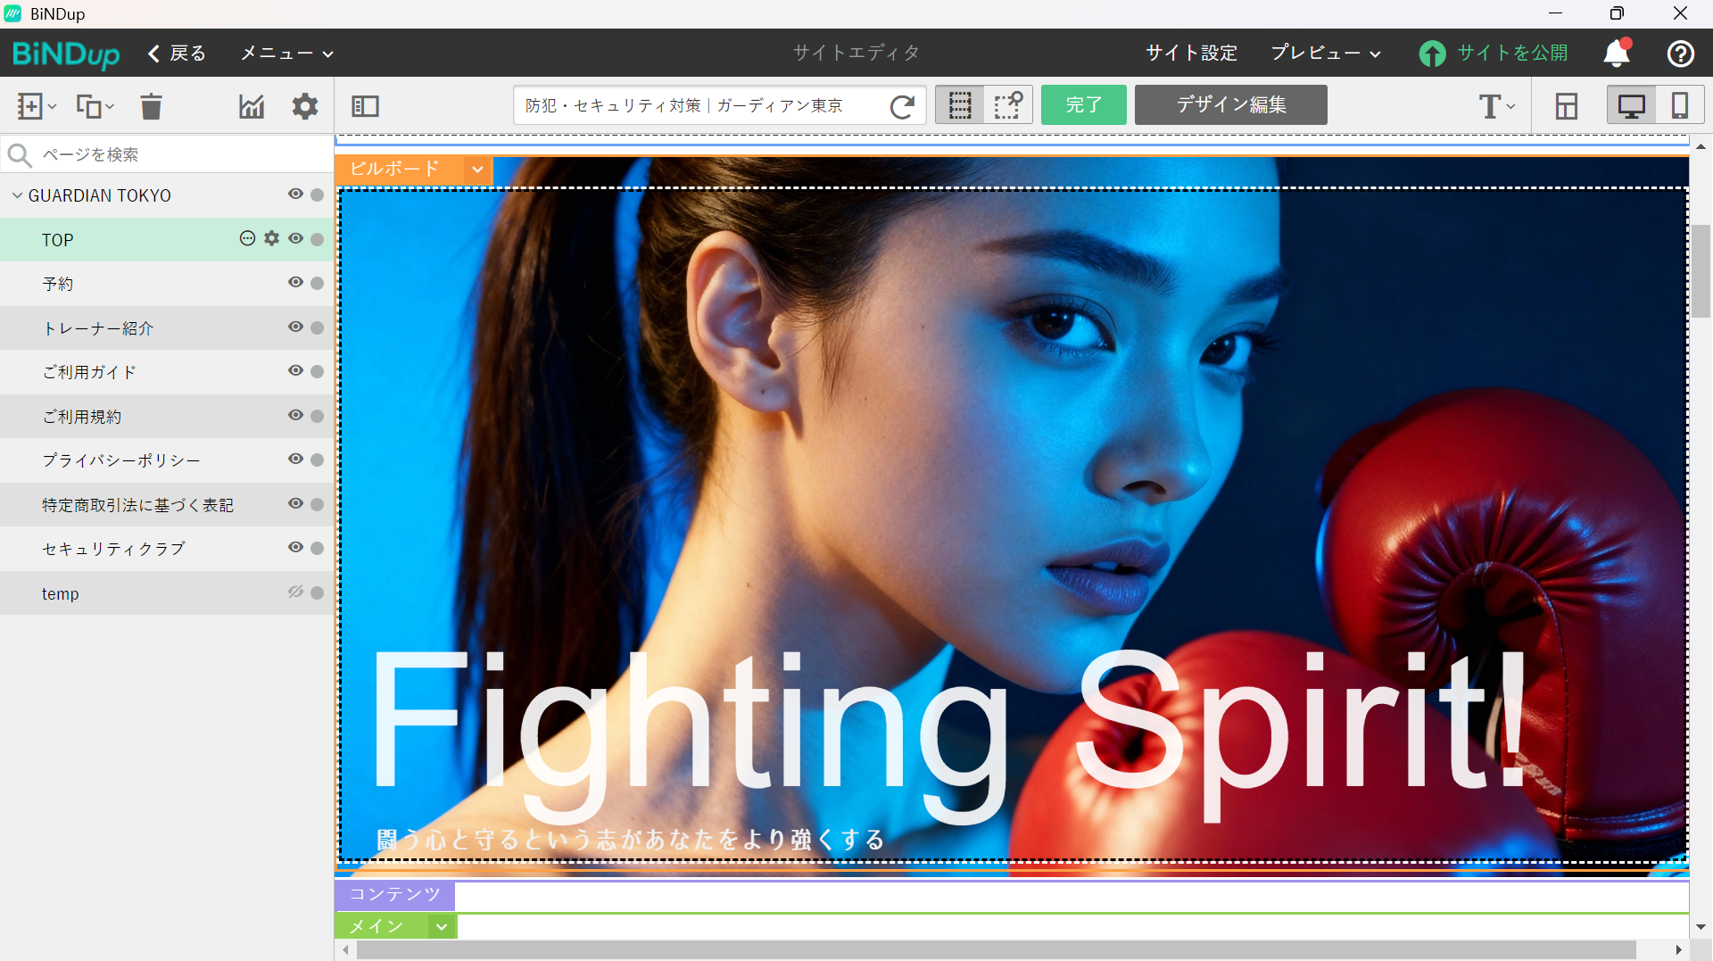Reload the page with refresh icon
This screenshot has width=1713, height=961.
tap(902, 106)
